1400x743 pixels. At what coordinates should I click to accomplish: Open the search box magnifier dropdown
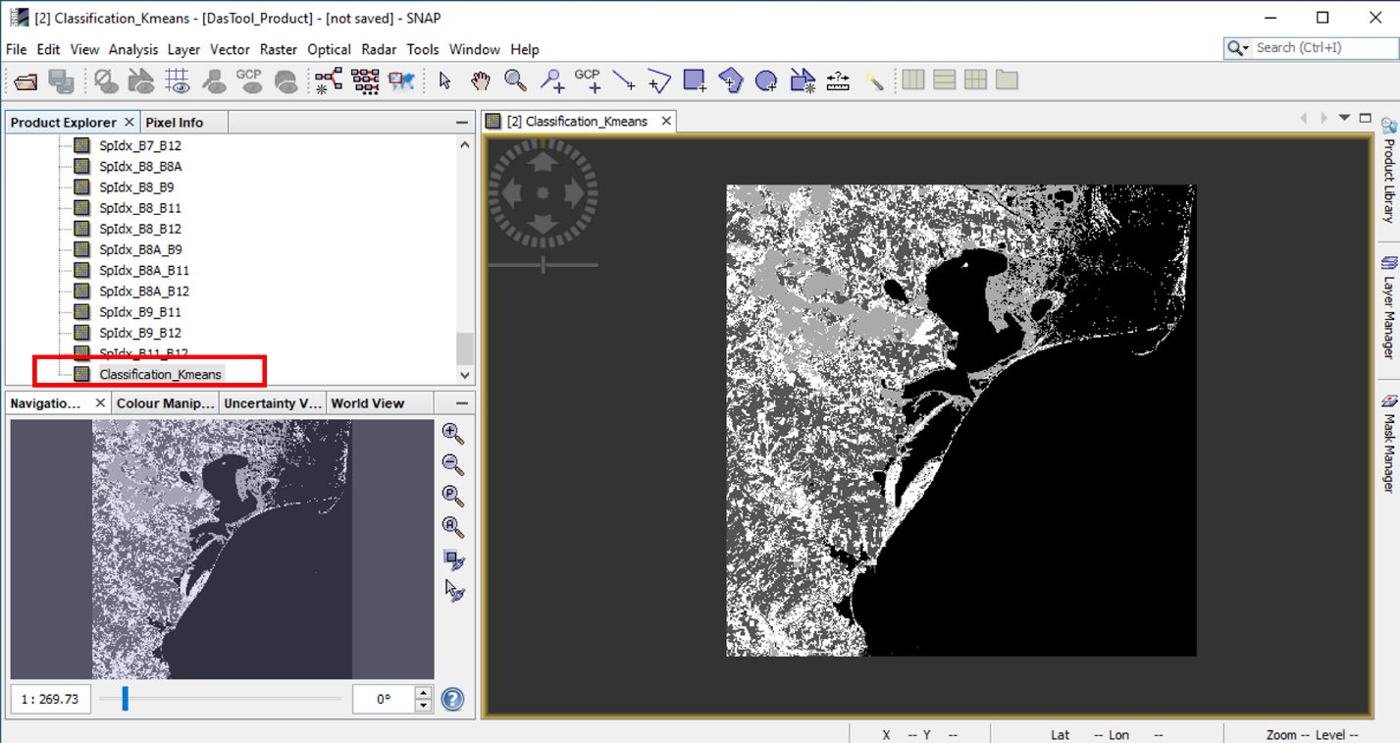(x=1239, y=48)
